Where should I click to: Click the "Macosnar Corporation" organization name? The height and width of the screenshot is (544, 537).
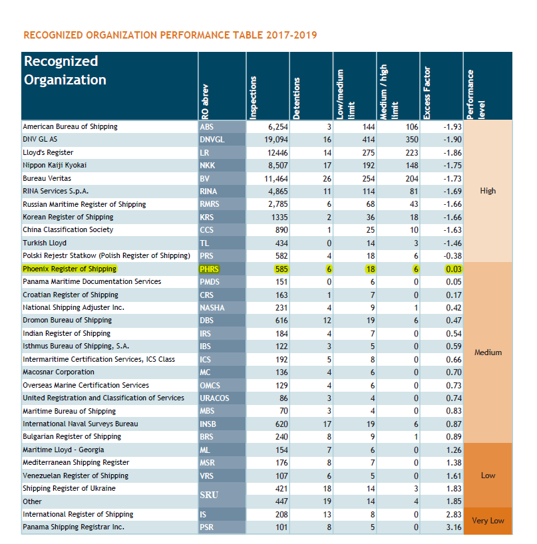59,372
